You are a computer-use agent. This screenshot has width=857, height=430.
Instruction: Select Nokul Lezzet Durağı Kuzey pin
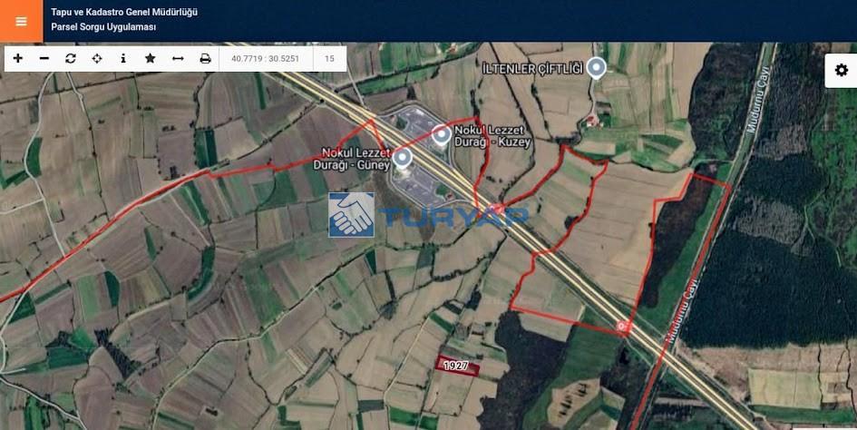pyautogui.click(x=442, y=134)
